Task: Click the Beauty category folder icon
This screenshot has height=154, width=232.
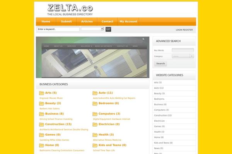Action: [42, 104]
